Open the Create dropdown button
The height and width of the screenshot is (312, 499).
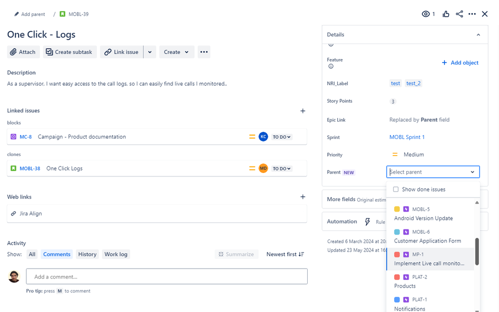[177, 52]
